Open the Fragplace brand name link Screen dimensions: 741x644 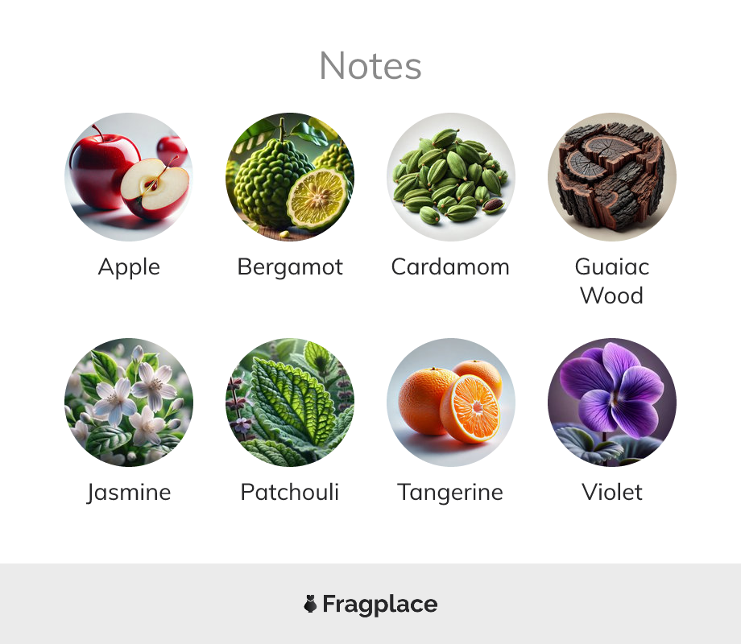pyautogui.click(x=380, y=605)
